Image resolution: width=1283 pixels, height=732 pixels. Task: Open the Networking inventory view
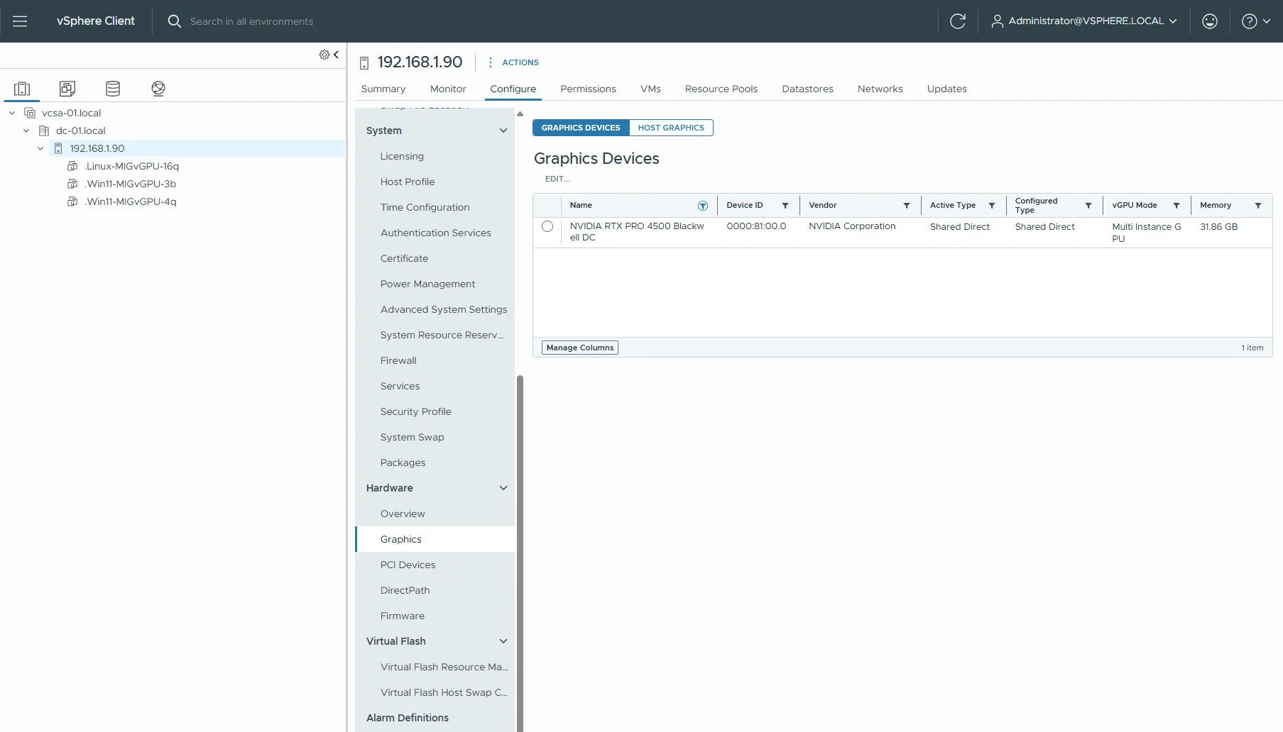(158, 88)
